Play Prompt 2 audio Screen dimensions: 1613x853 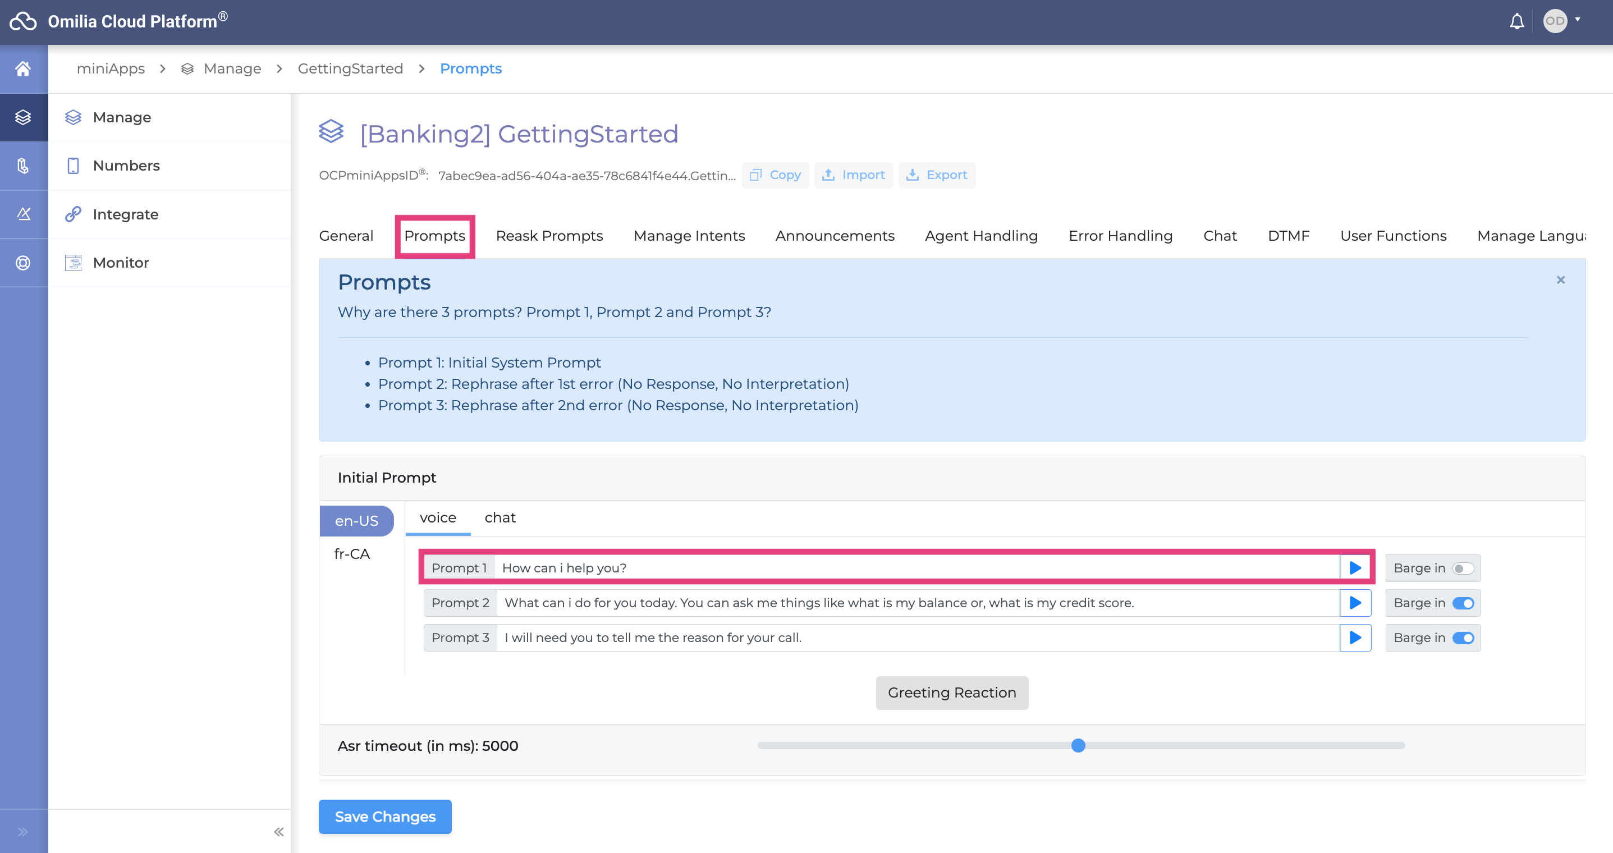1355,603
